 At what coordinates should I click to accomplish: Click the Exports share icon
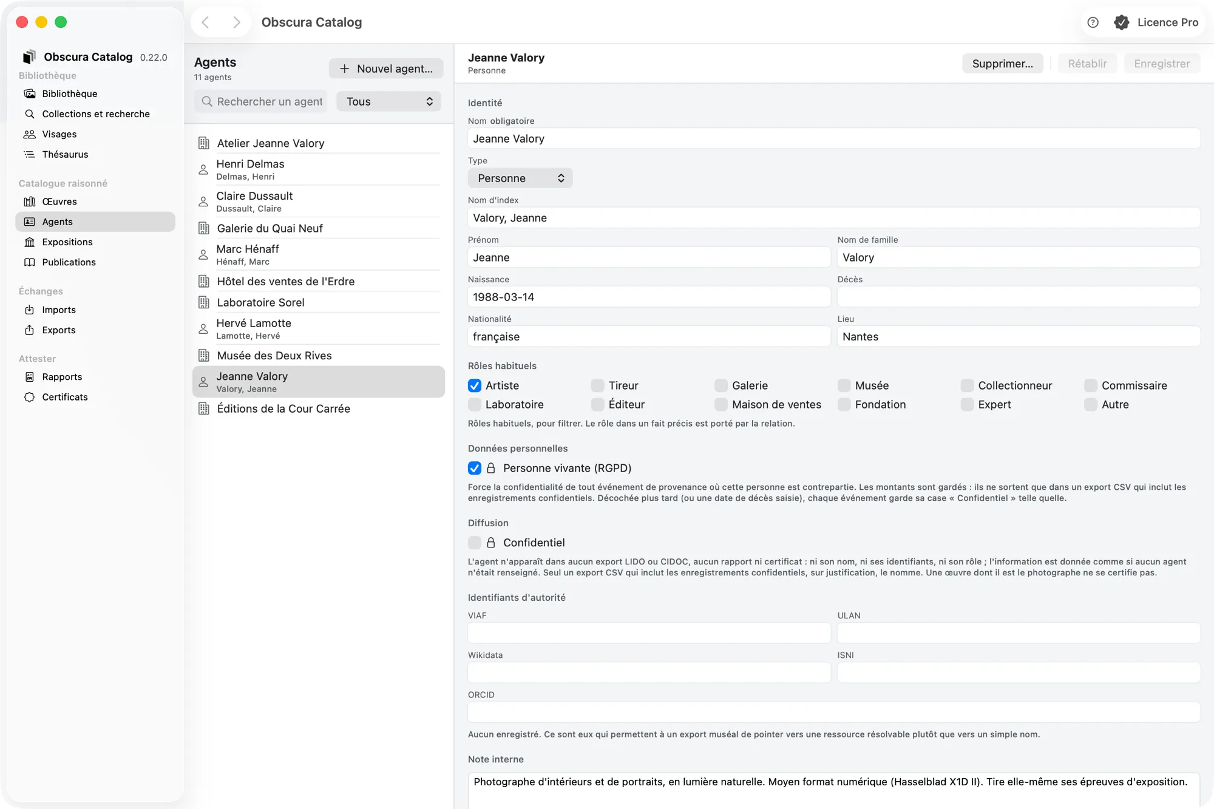[29, 330]
